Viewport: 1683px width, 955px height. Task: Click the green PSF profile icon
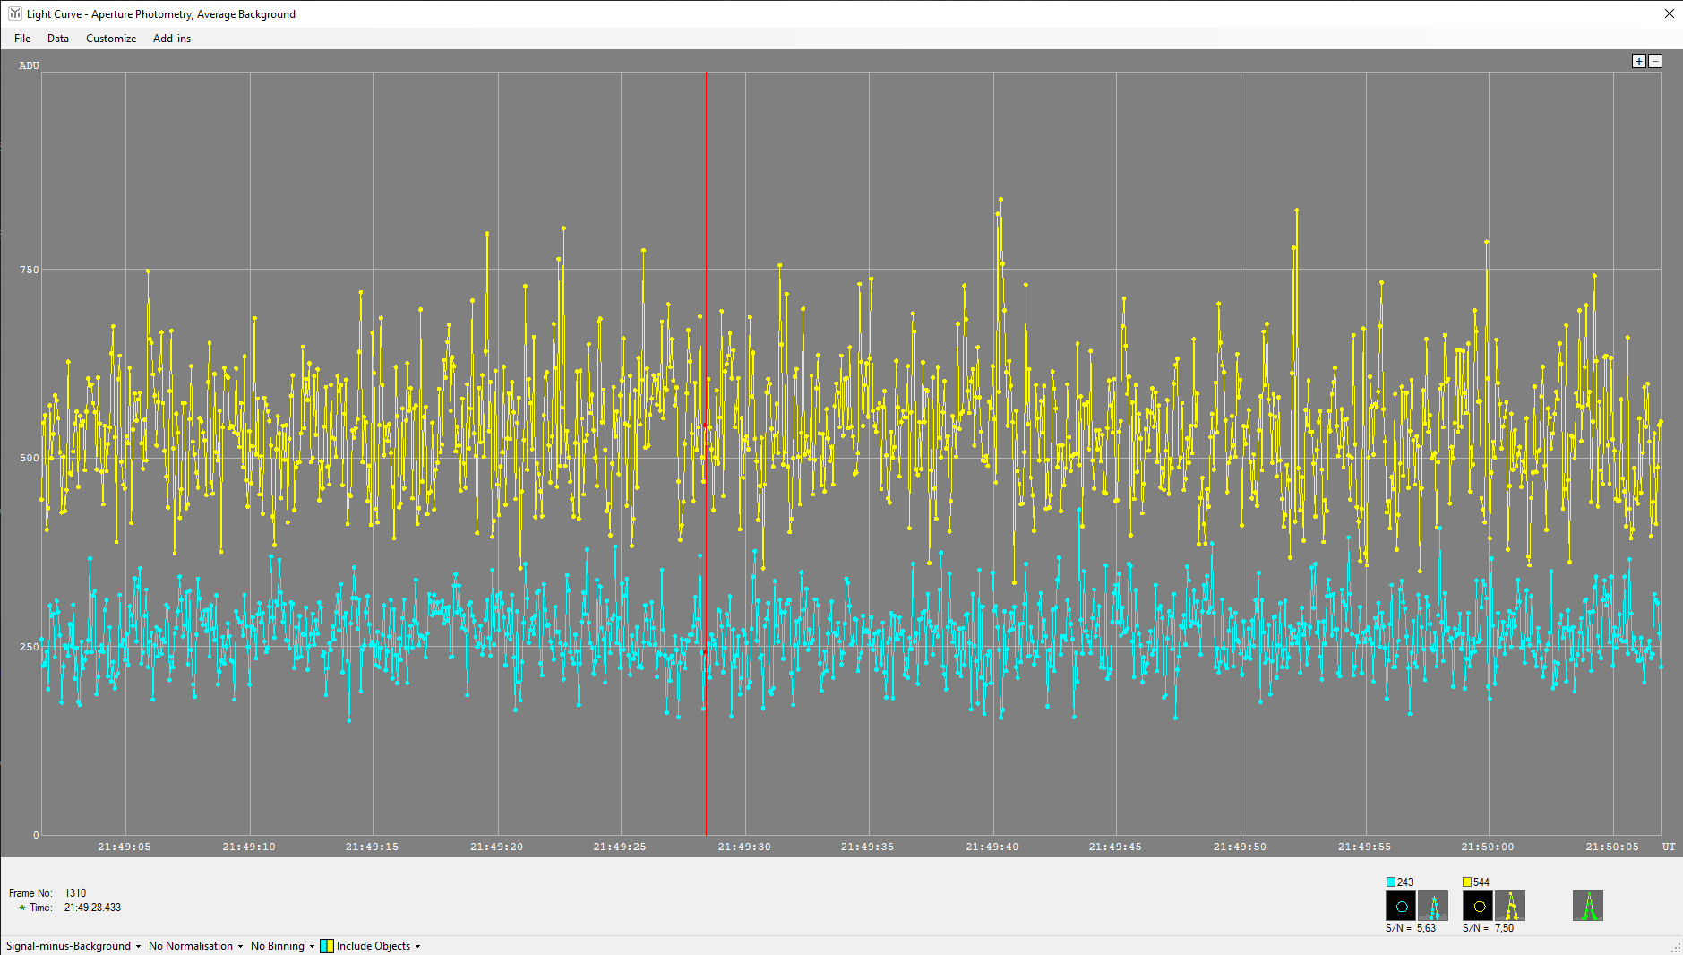[1588, 906]
